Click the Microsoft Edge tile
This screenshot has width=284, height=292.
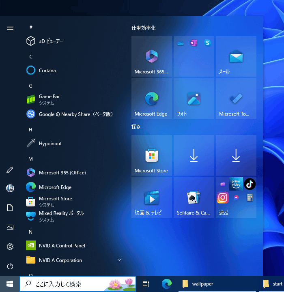click(152, 99)
